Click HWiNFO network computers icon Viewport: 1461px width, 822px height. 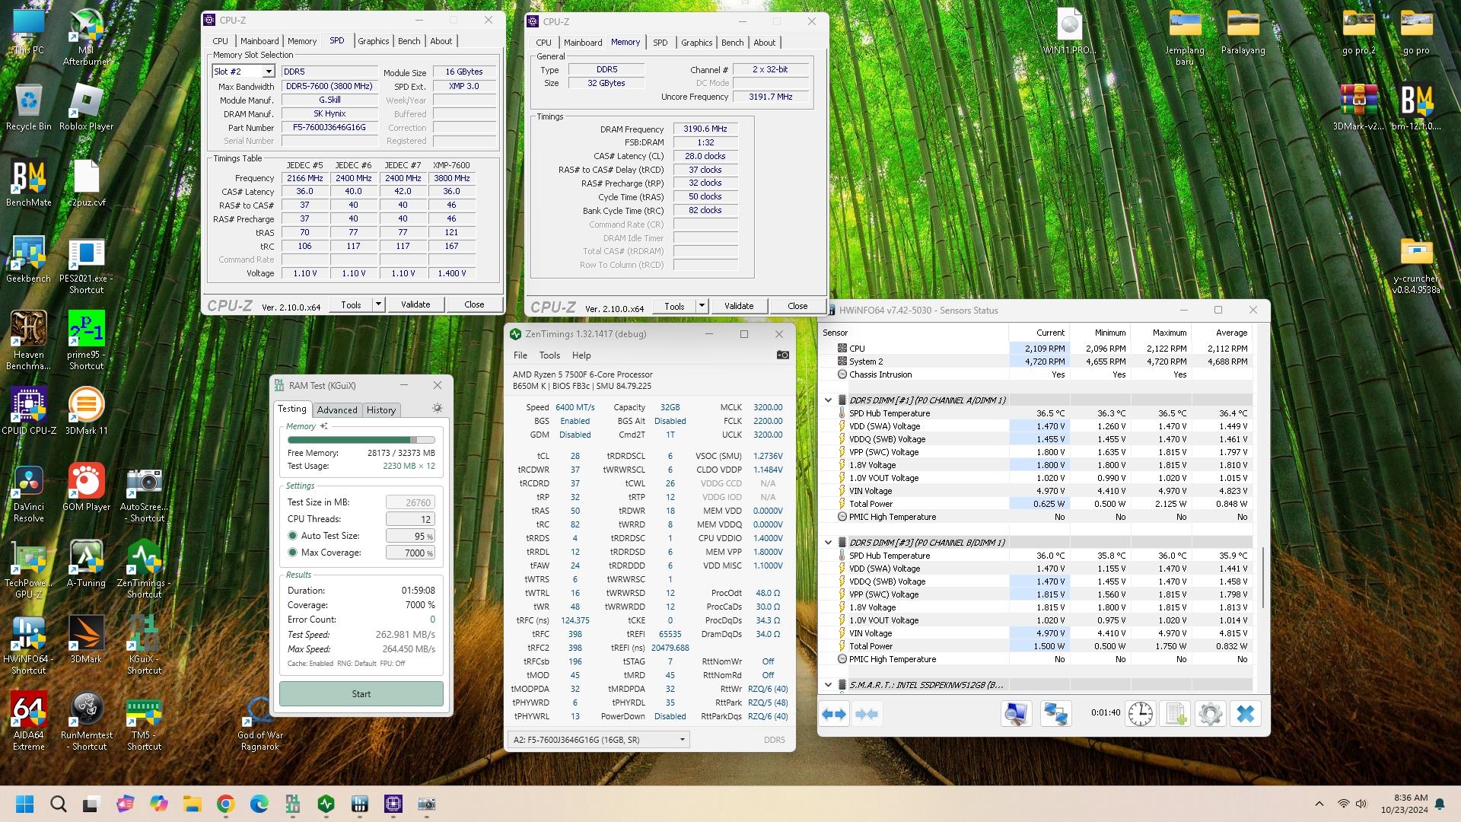click(x=1055, y=714)
